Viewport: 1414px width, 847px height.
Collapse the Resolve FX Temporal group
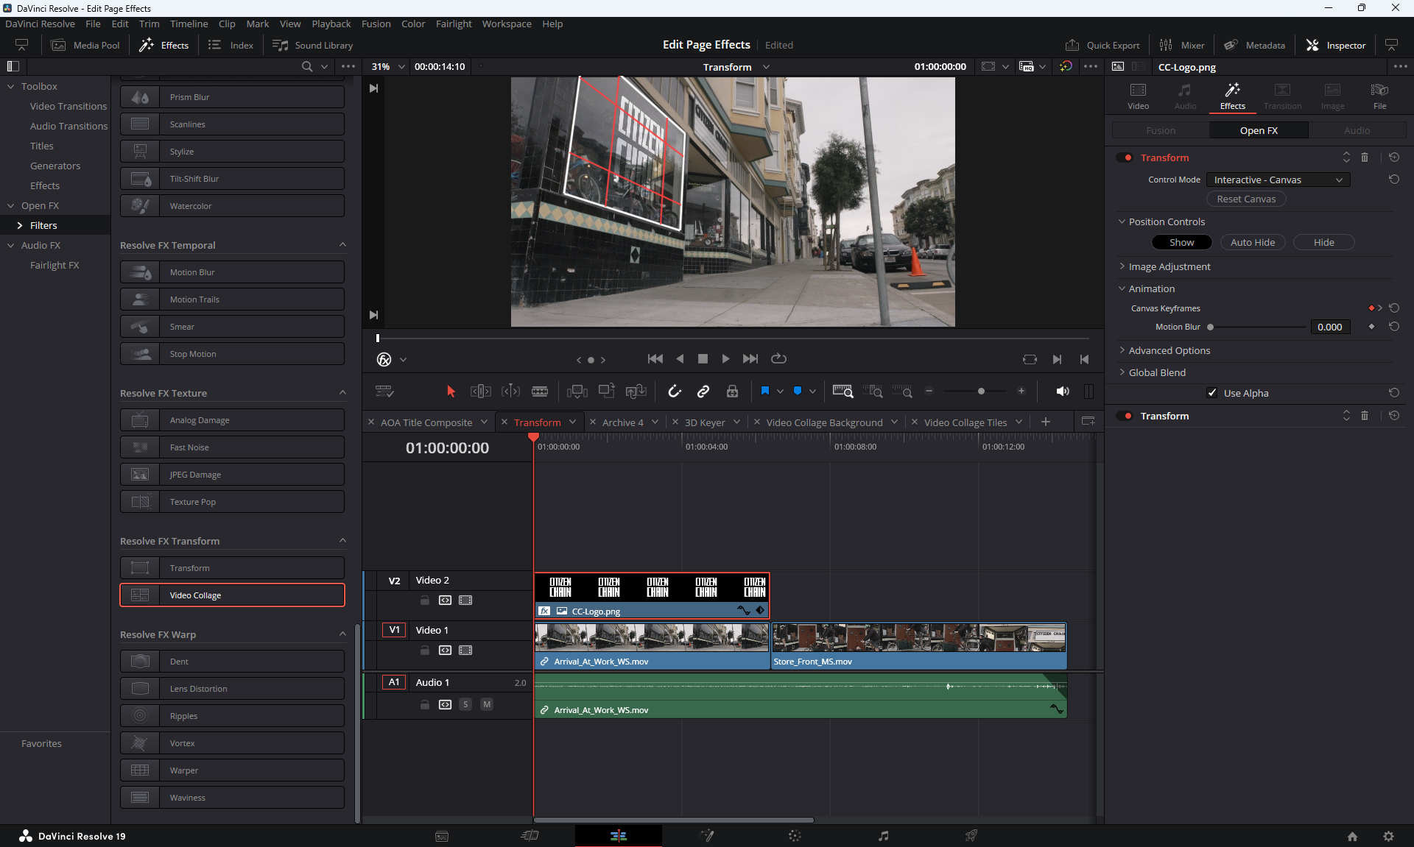[x=342, y=245]
